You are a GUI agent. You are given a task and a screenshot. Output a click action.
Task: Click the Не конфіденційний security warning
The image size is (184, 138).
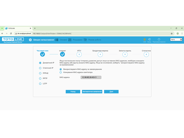[x=23, y=33]
